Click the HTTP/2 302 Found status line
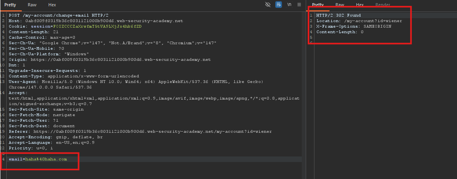The width and height of the screenshot is (457, 179). click(x=339, y=15)
